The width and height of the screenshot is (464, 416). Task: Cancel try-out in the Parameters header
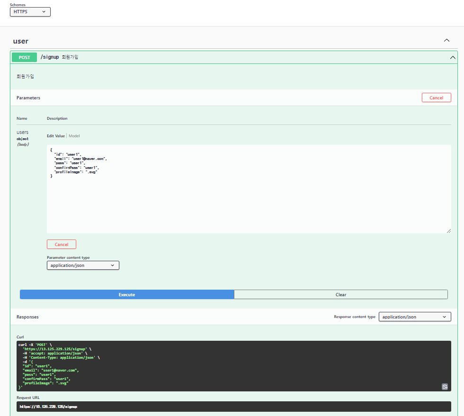coord(436,97)
